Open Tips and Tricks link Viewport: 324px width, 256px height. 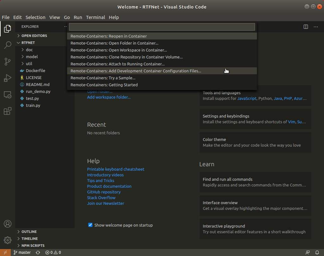[x=101, y=181]
